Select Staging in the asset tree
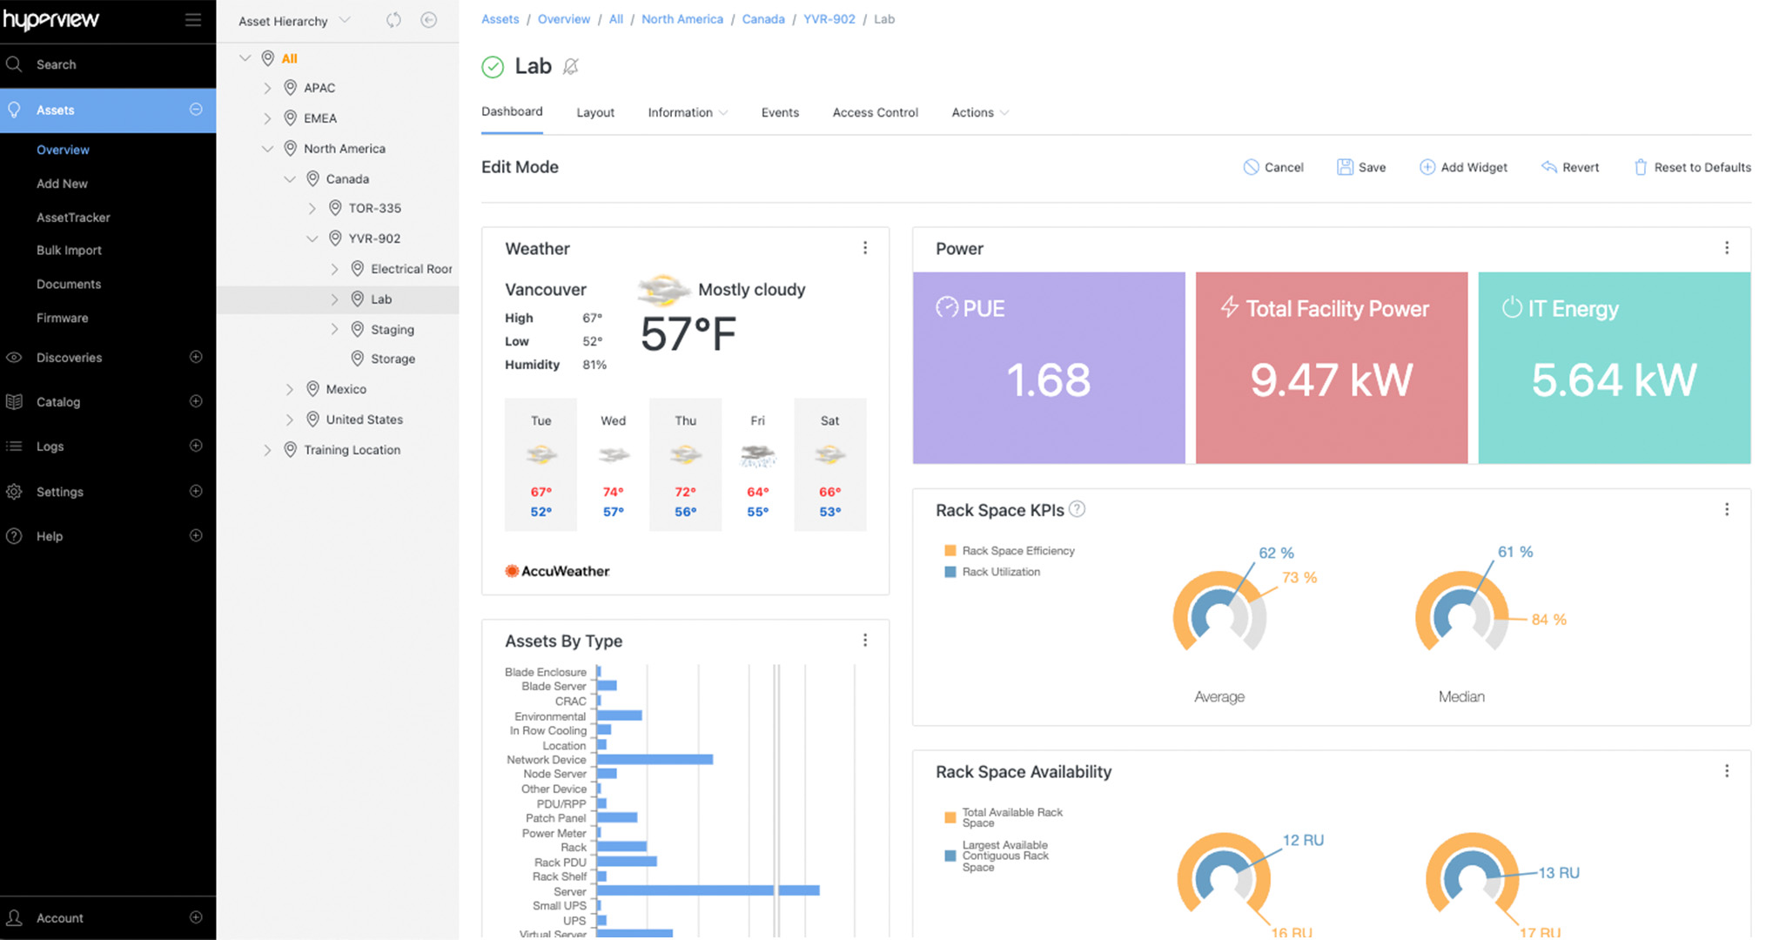This screenshot has width=1766, height=940. click(x=392, y=330)
